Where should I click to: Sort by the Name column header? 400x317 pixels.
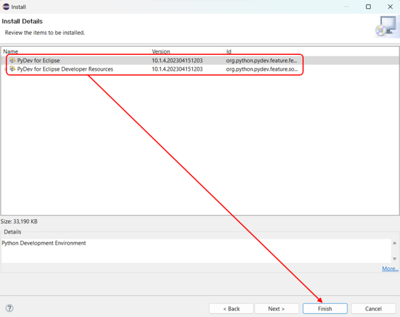76,51
